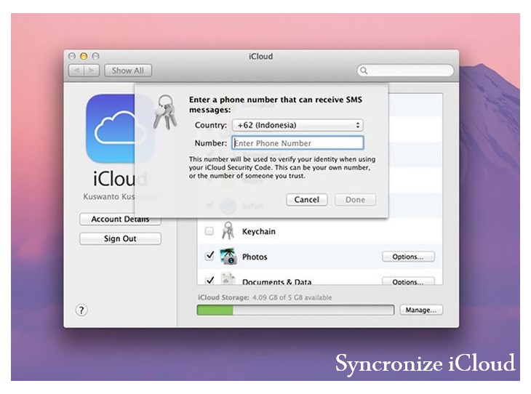Click the Sign Out button
Screen dimensions: 531x394
coord(120,238)
